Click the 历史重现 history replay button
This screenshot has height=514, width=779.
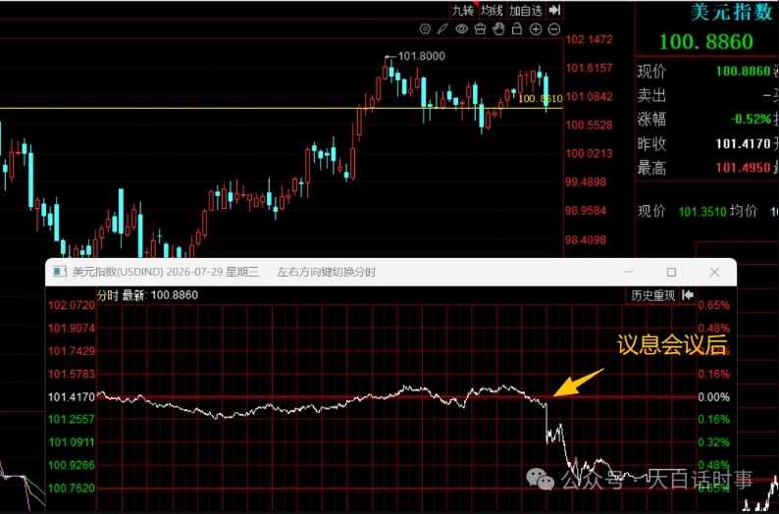click(x=652, y=295)
